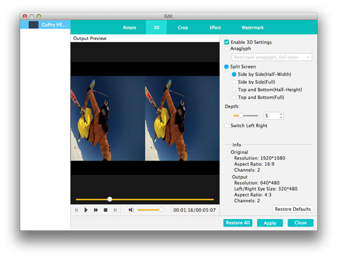Screen dimensions: 337x258
Task: Click the 00:01:16/00:05:07 time display
Action: click(x=194, y=210)
